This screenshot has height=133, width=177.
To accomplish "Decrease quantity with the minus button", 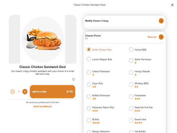I will (x=12, y=92).
